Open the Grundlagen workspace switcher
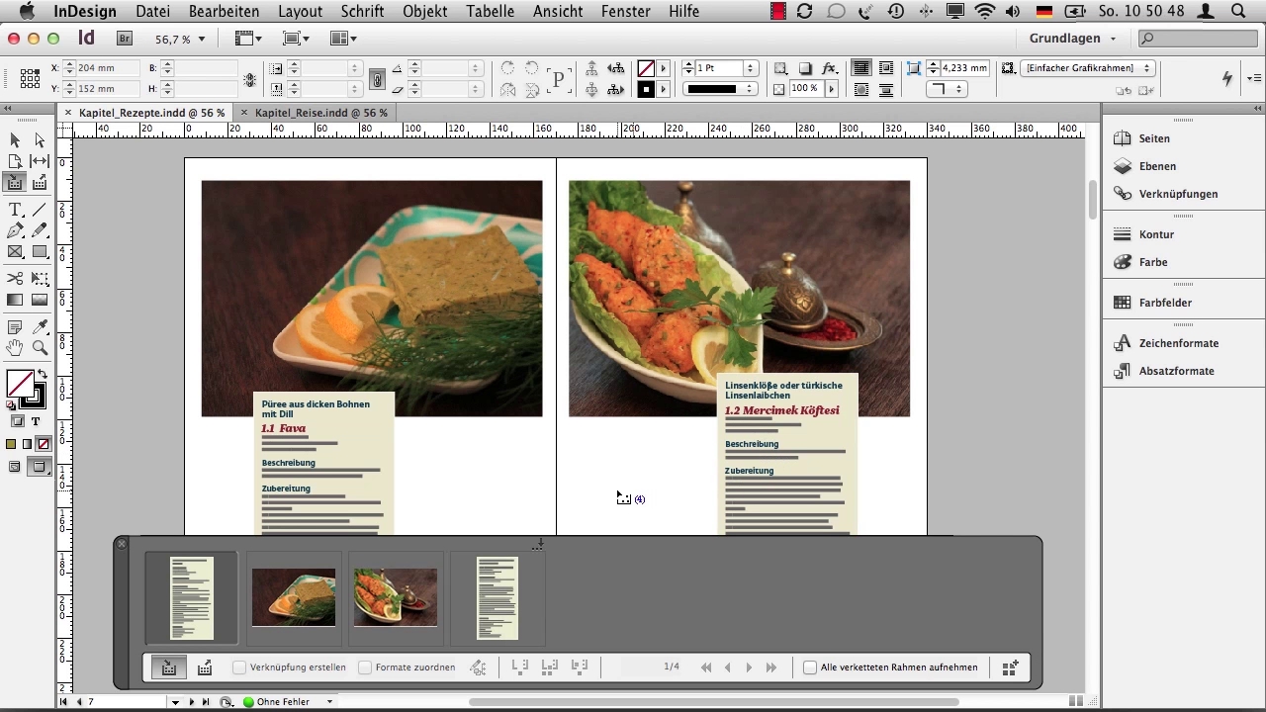1266x712 pixels. [x=1072, y=39]
